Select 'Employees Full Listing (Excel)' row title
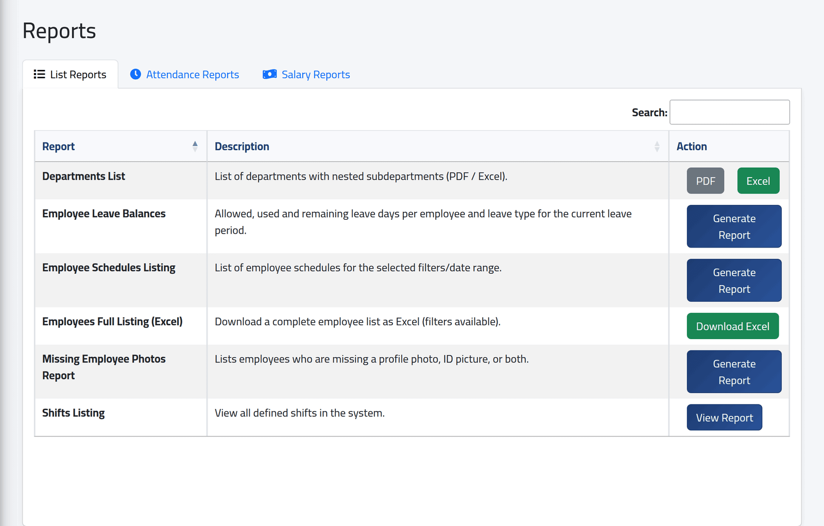824x526 pixels. (112, 322)
